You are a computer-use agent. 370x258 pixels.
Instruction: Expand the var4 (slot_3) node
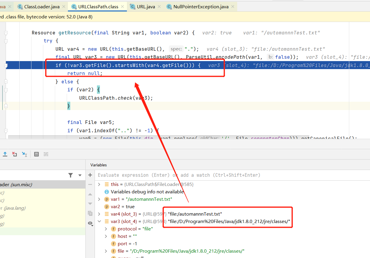99,214
